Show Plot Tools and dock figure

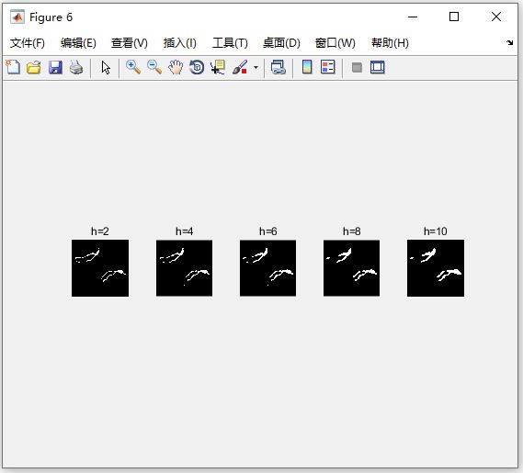tap(378, 67)
